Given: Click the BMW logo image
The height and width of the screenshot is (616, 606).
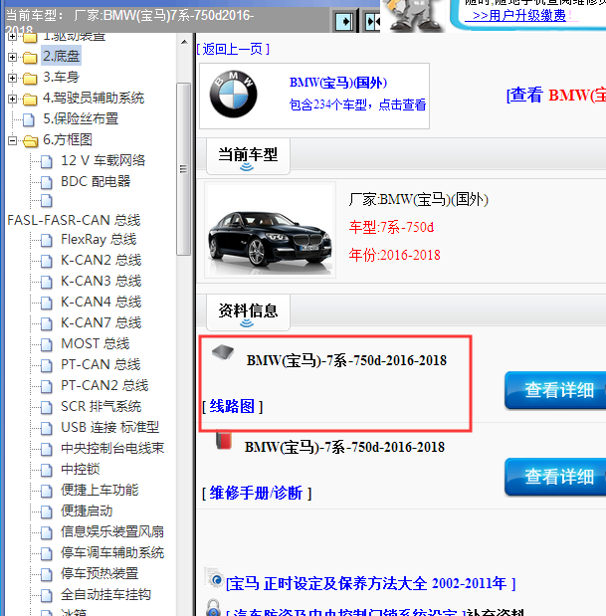Looking at the screenshot, I should tap(233, 94).
